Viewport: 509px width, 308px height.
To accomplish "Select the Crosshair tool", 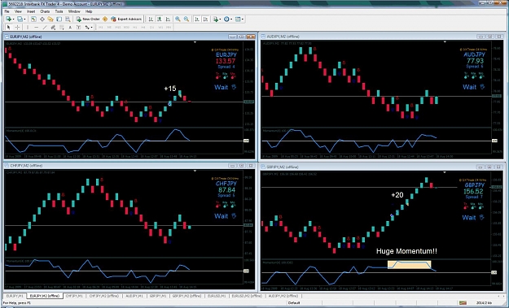I will [17, 27].
